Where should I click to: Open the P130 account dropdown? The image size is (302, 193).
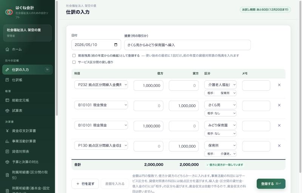coord(101,146)
